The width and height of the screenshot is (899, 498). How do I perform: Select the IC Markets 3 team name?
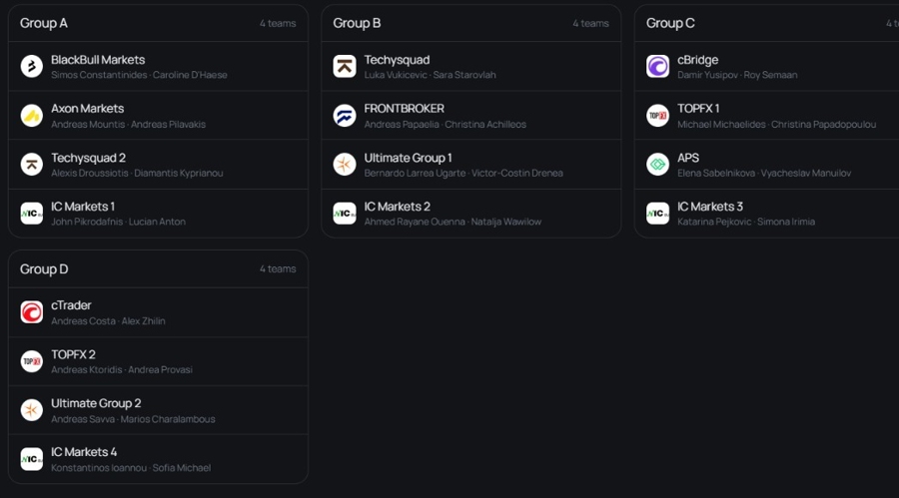(710, 207)
